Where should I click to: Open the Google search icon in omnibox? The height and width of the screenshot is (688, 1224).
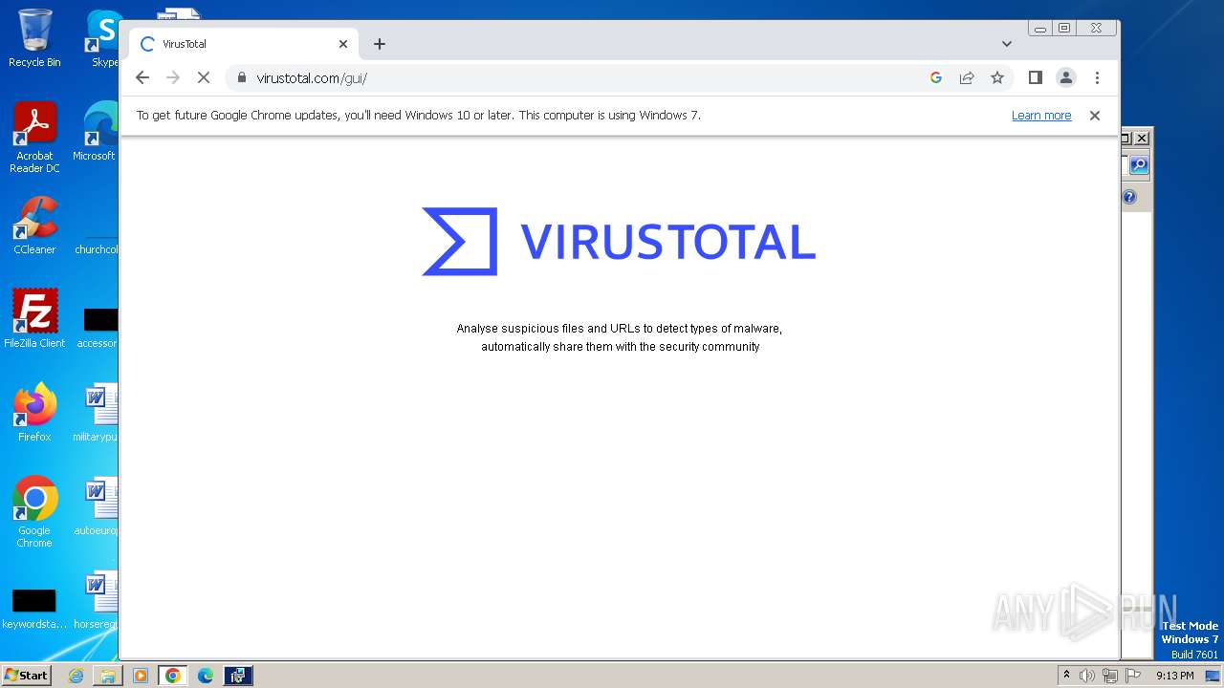tap(936, 78)
